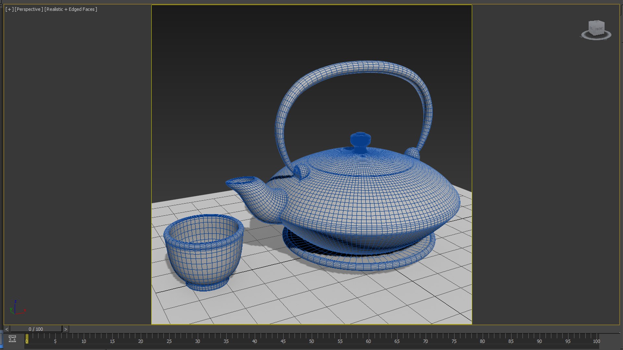Image resolution: width=623 pixels, height=350 pixels.
Task: Click frame 75 on the timeline
Action: (x=454, y=341)
